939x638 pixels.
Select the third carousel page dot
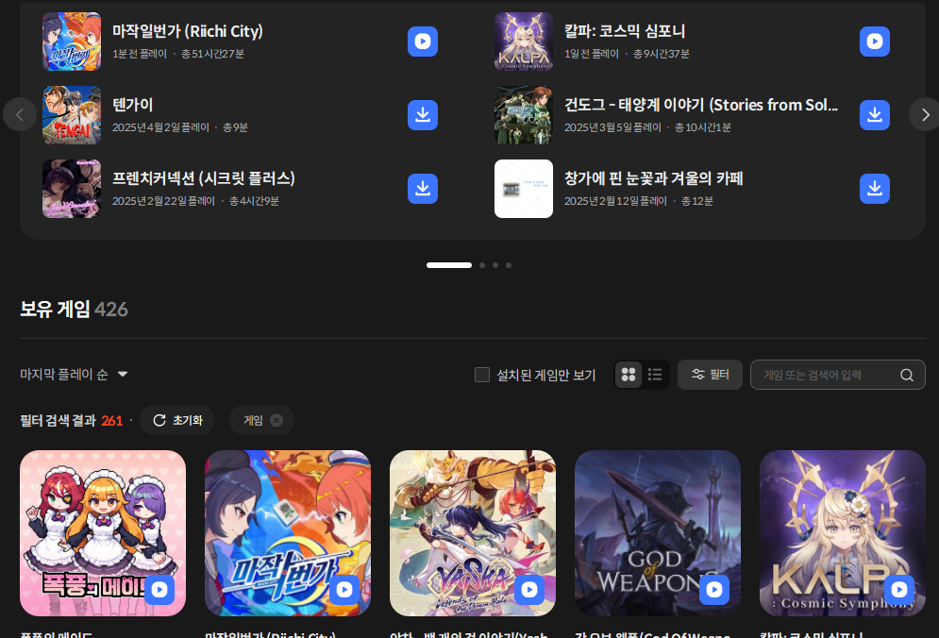(495, 265)
